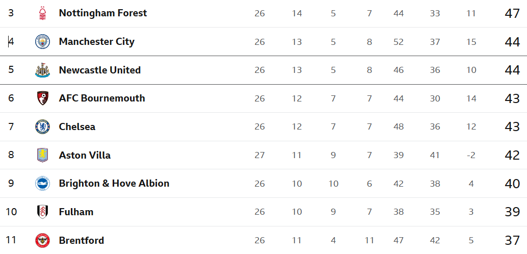This screenshot has width=527, height=254.
Task: Click the AFC Bournemouth club badge
Action: click(x=43, y=98)
